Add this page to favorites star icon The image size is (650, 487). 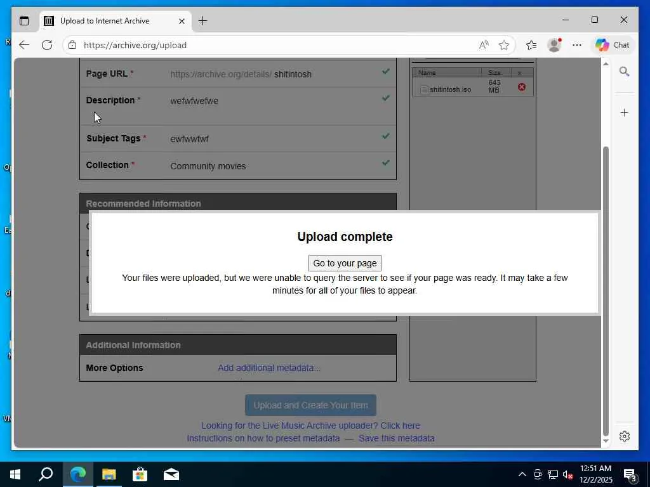pyautogui.click(x=503, y=45)
